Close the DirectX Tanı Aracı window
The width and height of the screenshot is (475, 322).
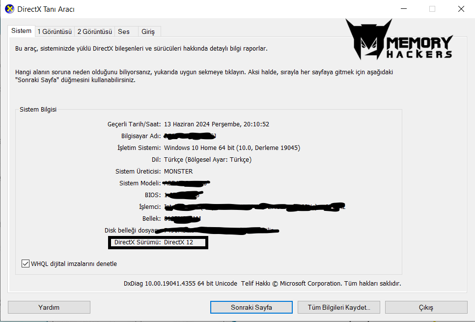(461, 9)
